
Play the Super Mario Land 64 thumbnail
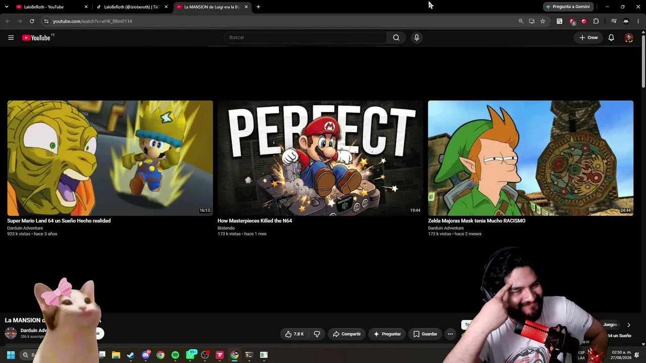pos(110,158)
